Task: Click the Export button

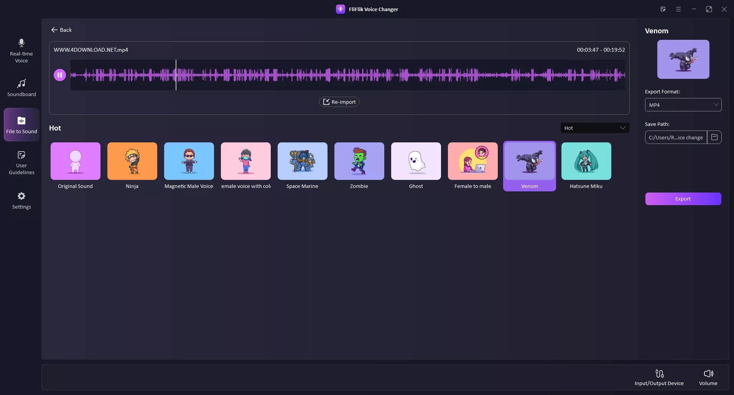Action: click(683, 199)
